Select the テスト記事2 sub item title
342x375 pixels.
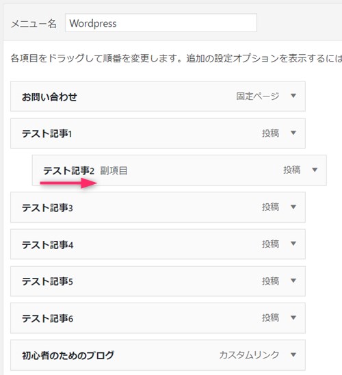pos(68,170)
